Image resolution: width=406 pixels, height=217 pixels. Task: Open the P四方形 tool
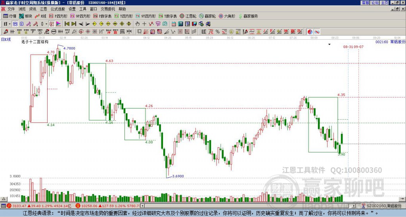(x=58, y=16)
